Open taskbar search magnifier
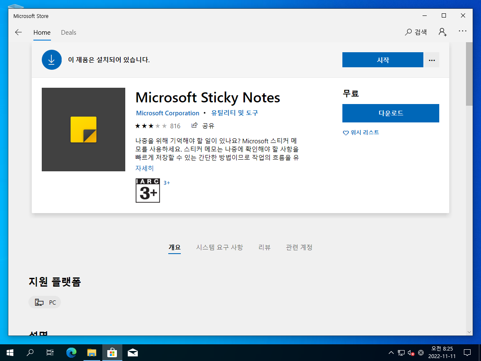 (x=30, y=353)
